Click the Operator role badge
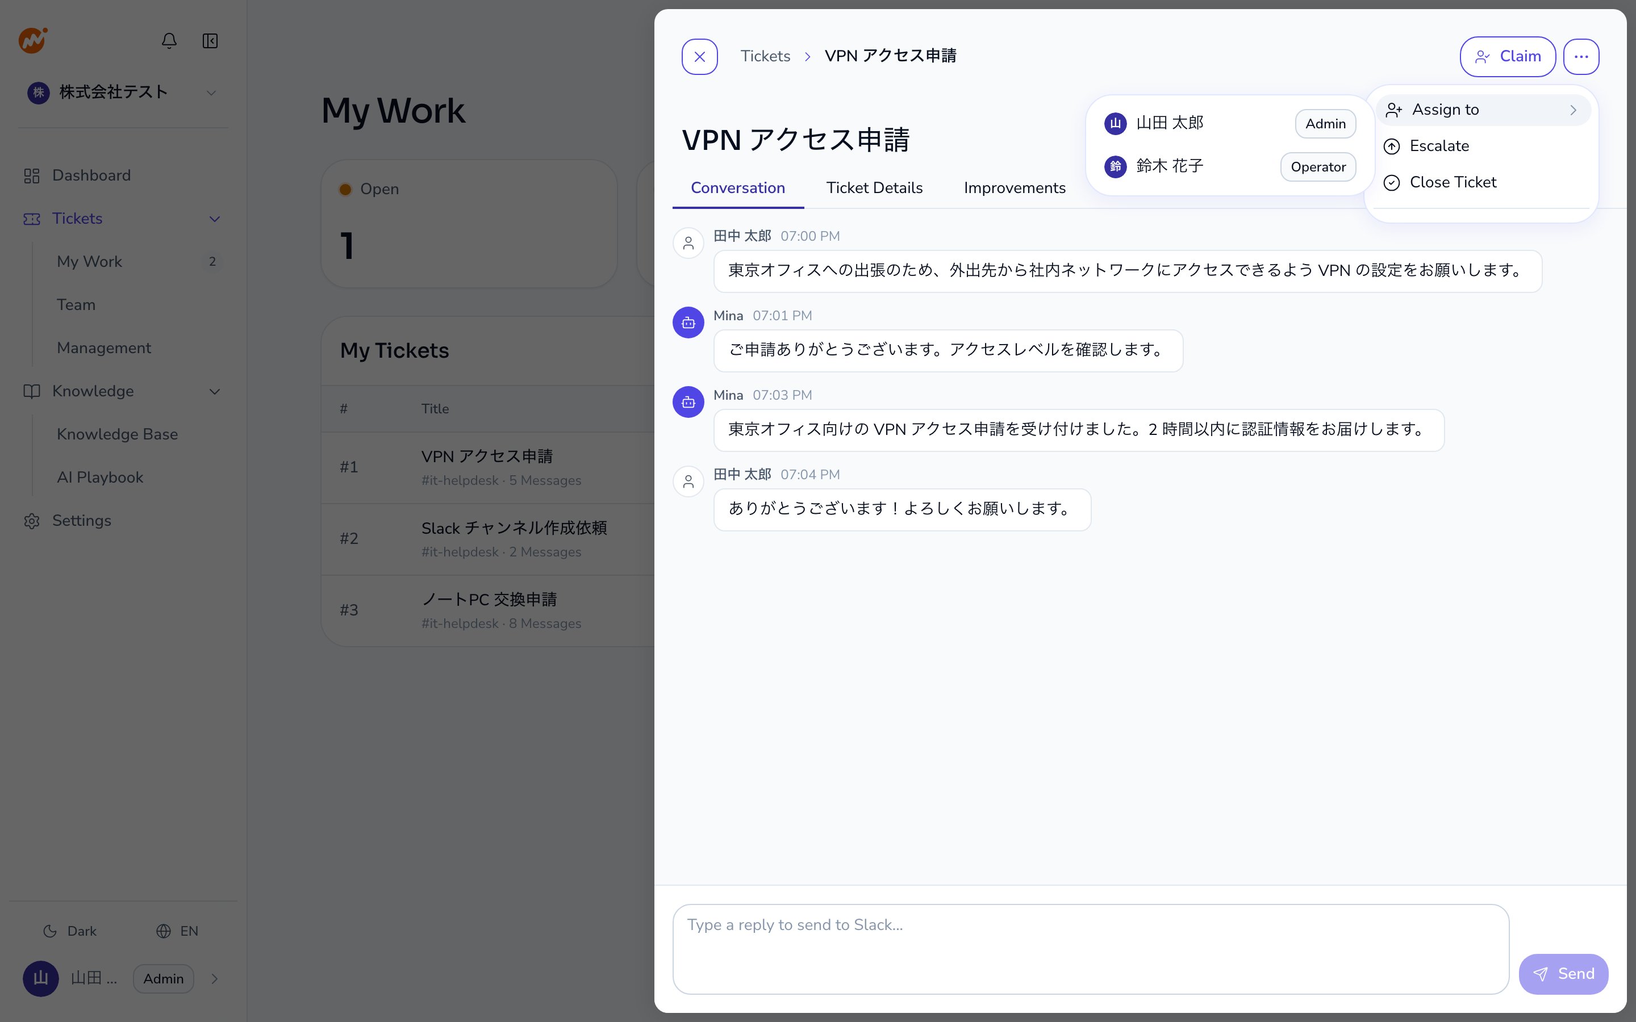This screenshot has height=1022, width=1636. point(1317,167)
